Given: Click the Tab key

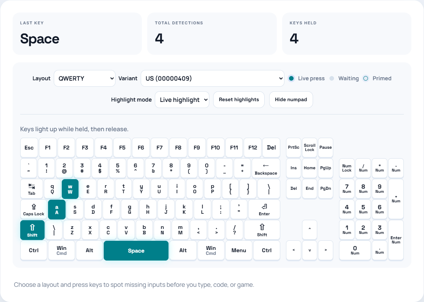Looking at the screenshot, I should point(32,189).
